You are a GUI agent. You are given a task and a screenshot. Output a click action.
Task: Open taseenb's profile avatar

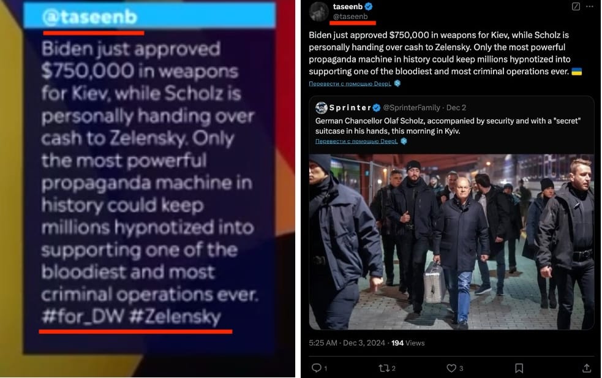pyautogui.click(x=318, y=11)
